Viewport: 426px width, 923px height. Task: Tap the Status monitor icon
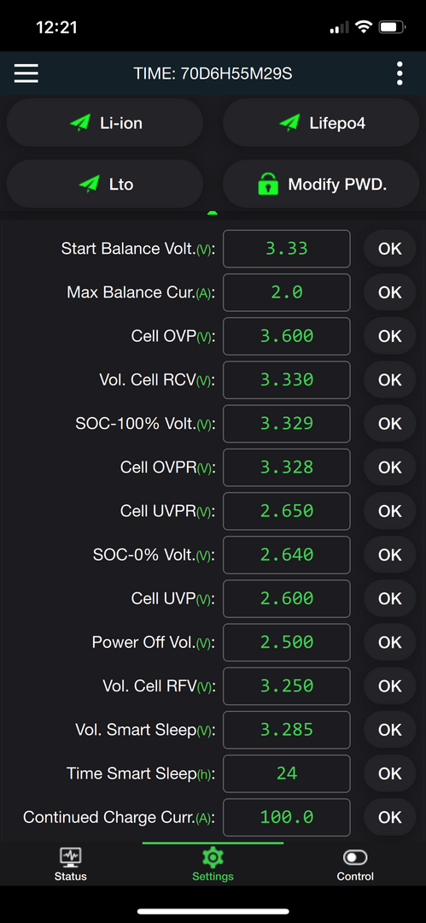71,856
